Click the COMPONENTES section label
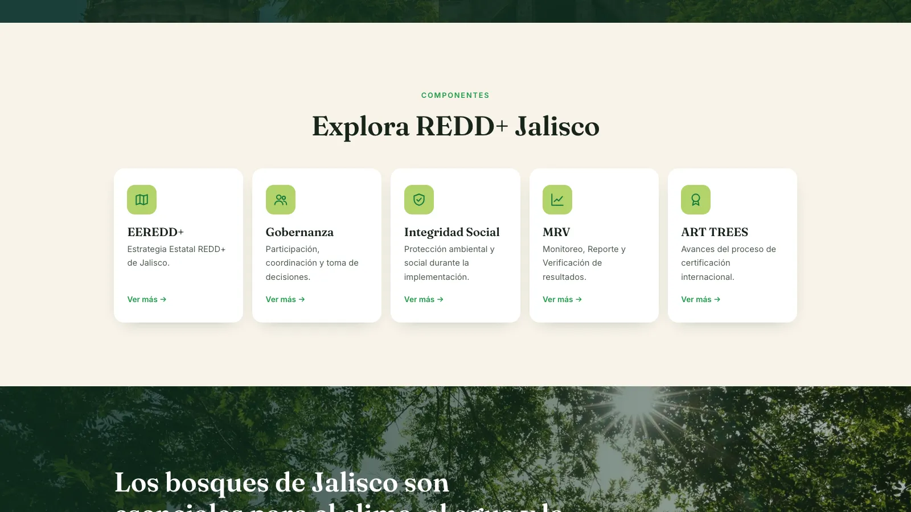Viewport: 911px width, 512px height. [455, 96]
